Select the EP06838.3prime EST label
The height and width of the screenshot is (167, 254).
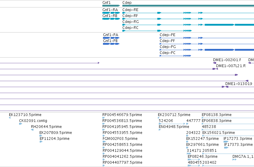[x=217, y=121]
